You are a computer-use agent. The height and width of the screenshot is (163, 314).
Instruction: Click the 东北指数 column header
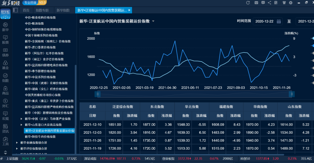point(157,107)
